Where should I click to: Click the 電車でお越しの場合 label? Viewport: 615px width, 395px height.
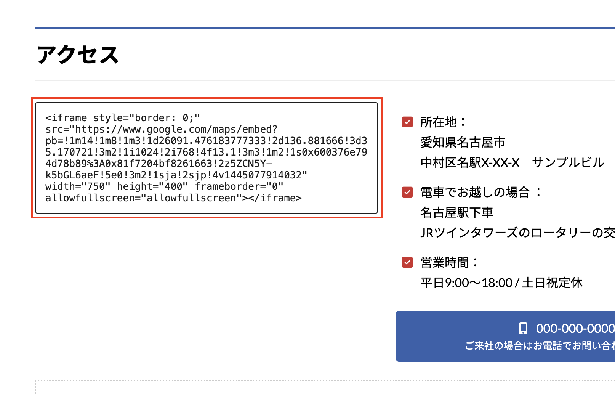(475, 192)
